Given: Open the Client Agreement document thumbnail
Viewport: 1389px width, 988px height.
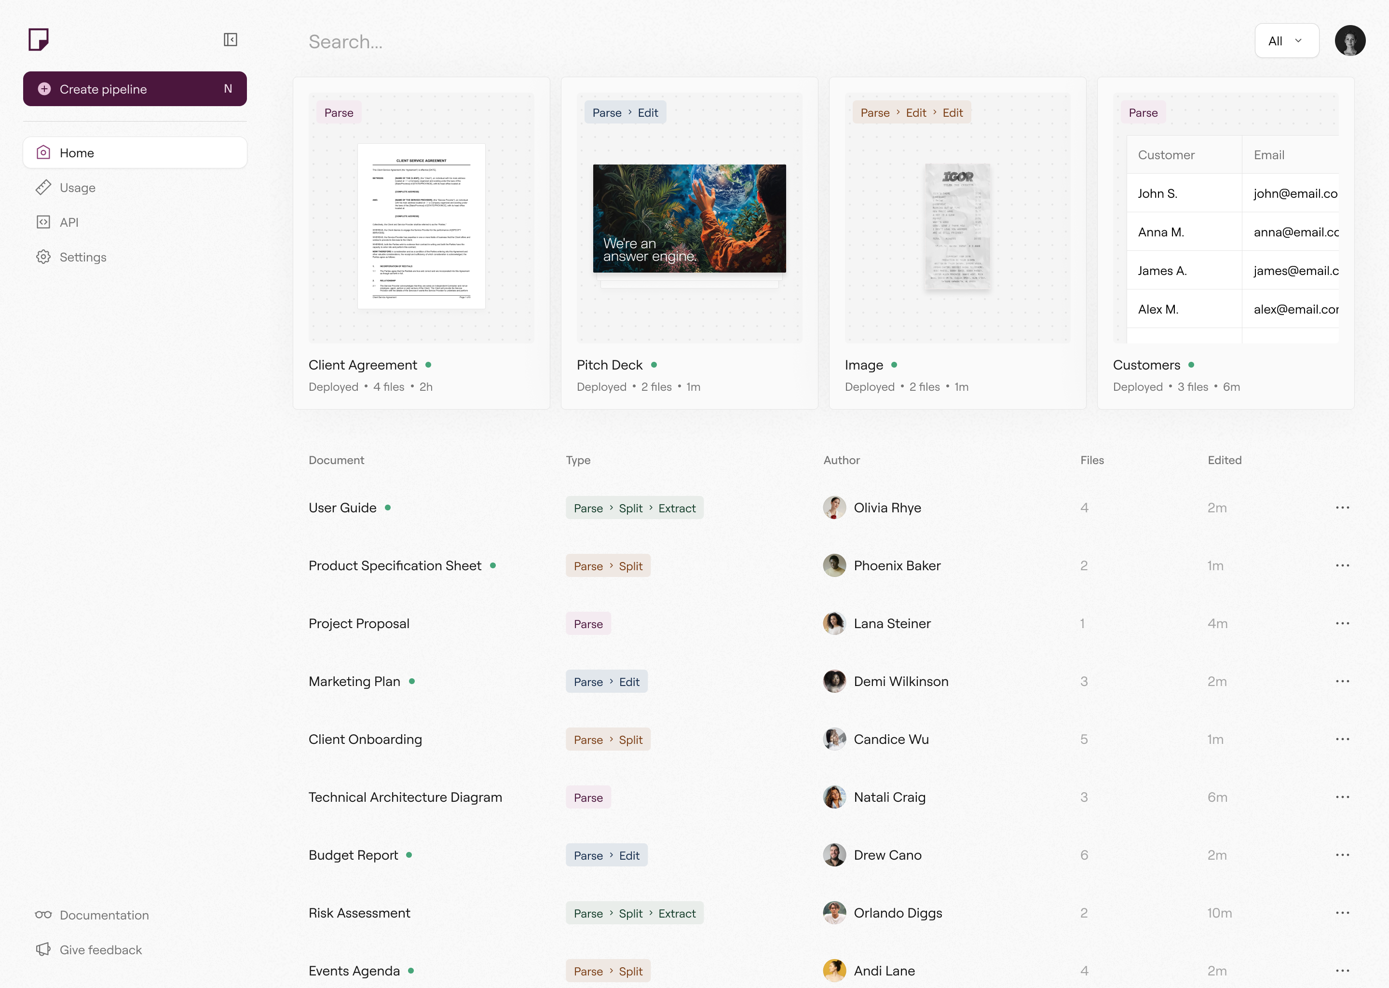Looking at the screenshot, I should pyautogui.click(x=422, y=226).
